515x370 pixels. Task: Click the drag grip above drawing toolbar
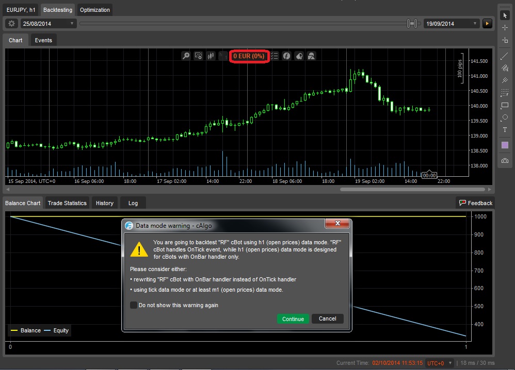coord(505,7)
